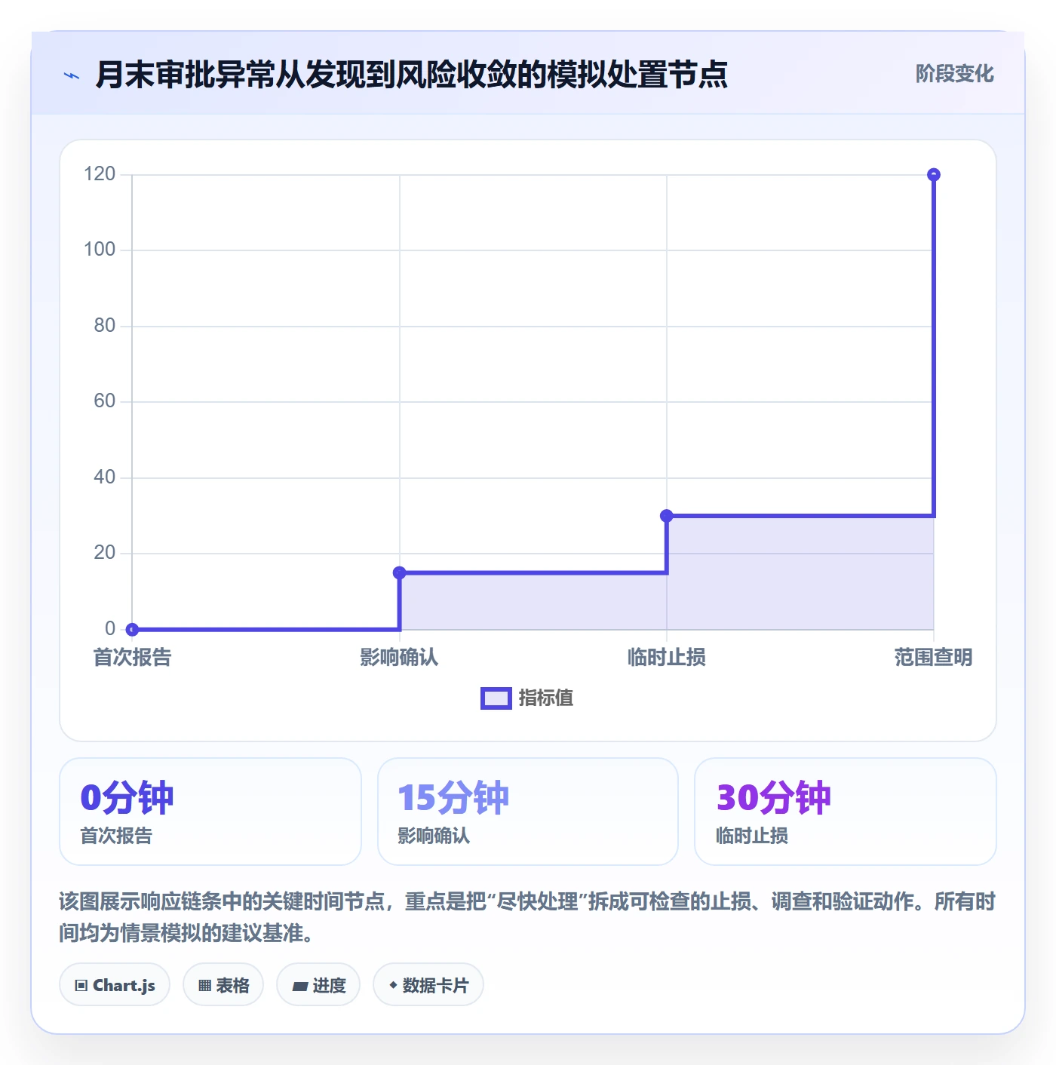Click the lightning bolt icon beside the title
This screenshot has height=1065, width=1056.
coord(72,75)
